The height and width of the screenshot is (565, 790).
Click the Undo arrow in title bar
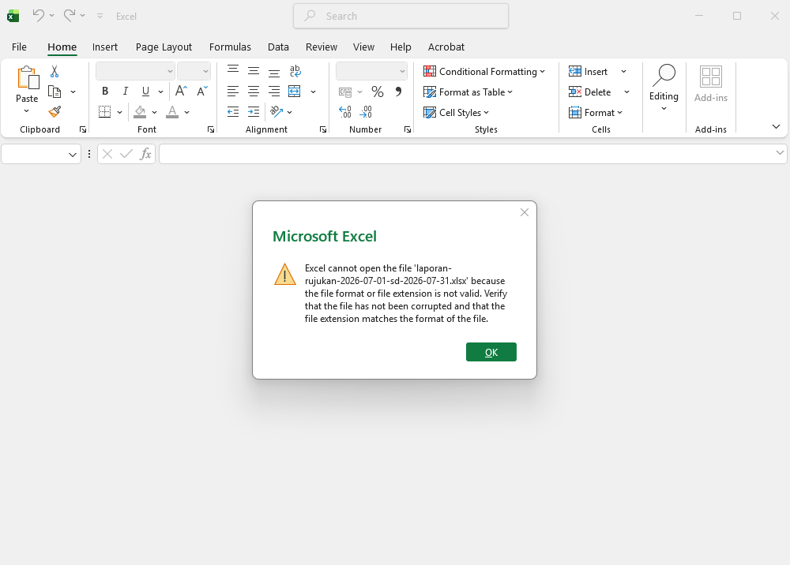(38, 15)
